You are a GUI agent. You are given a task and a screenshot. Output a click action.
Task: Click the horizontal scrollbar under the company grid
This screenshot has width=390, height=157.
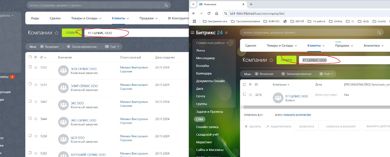pos(315,107)
